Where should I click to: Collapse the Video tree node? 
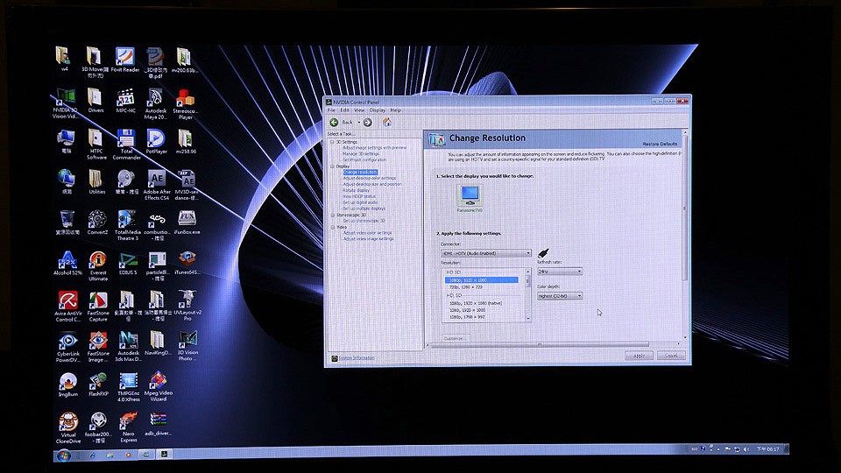point(333,228)
